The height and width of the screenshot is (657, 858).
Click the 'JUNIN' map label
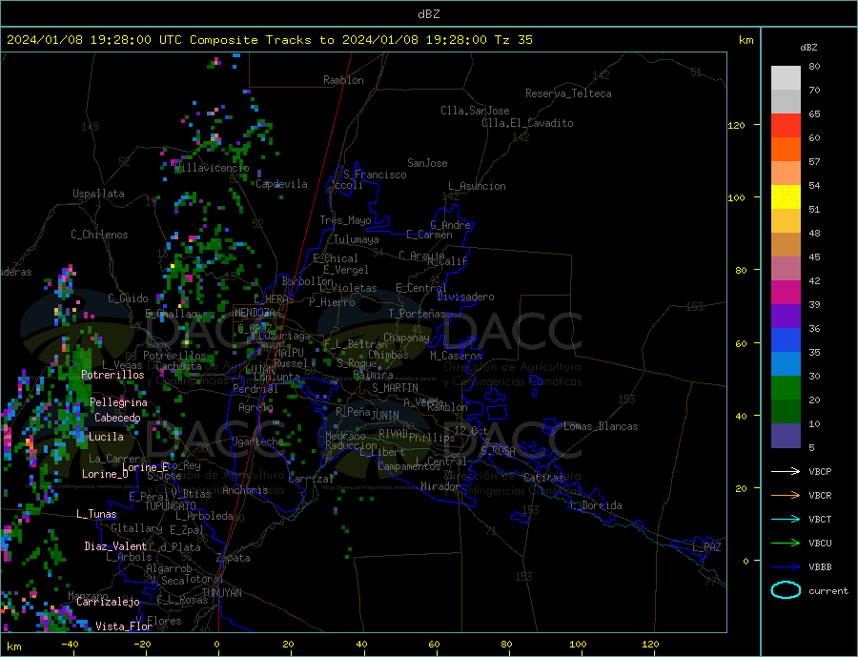385,416
